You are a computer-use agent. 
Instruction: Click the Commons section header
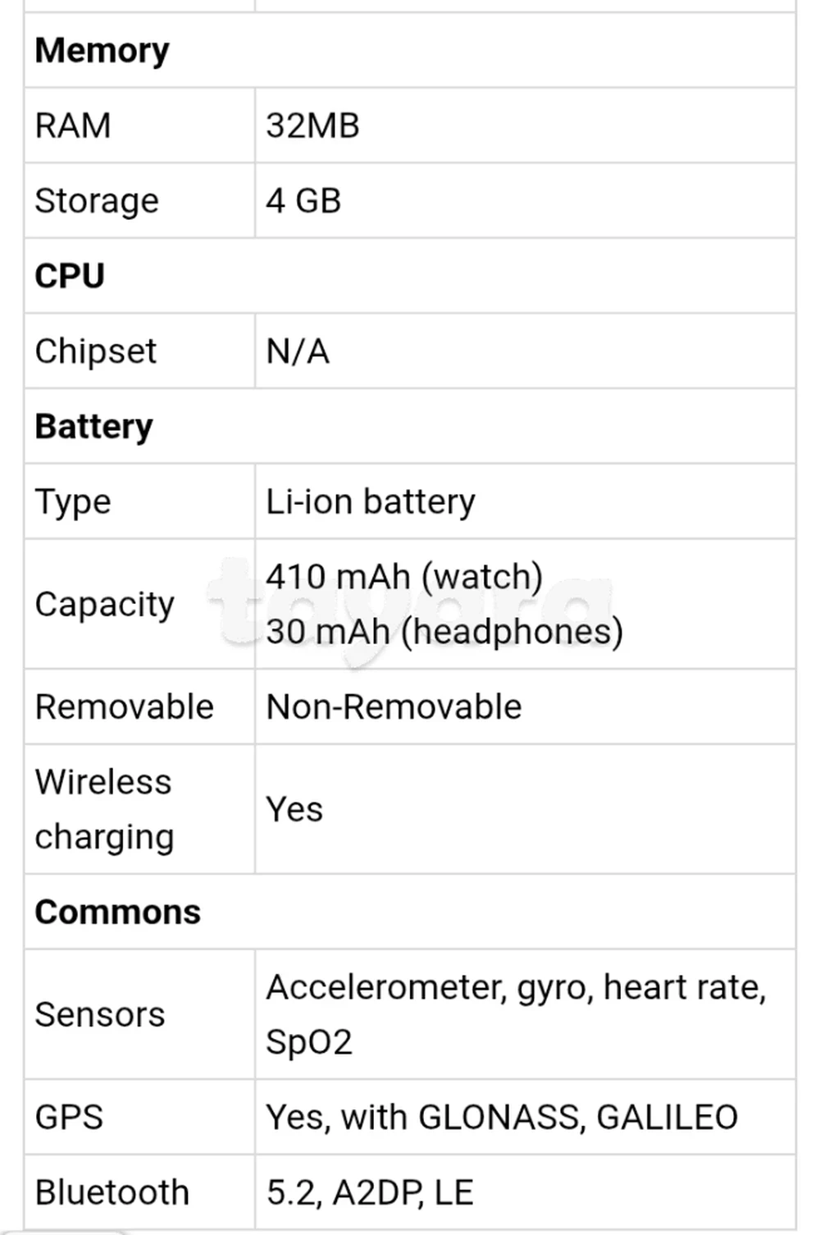[x=117, y=913]
